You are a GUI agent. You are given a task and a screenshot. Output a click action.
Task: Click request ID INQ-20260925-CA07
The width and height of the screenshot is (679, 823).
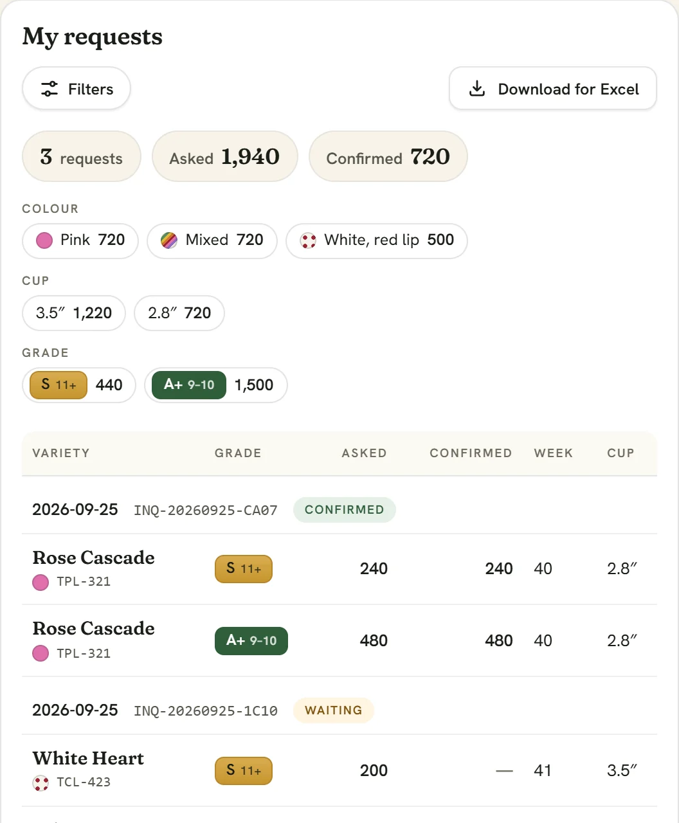[x=206, y=511]
